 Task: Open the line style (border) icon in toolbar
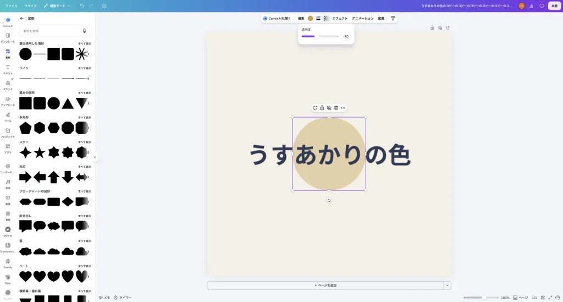tap(318, 18)
